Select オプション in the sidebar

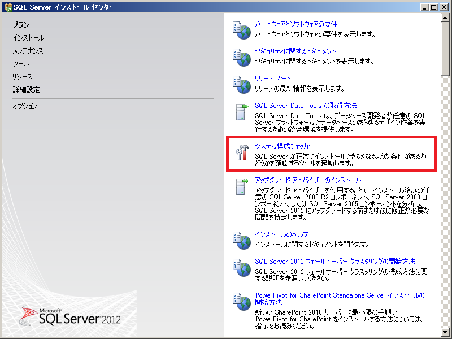click(25, 106)
